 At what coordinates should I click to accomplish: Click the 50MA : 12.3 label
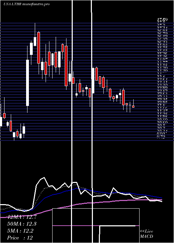[22, 224]
